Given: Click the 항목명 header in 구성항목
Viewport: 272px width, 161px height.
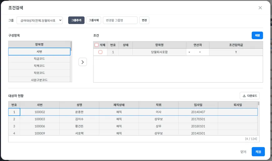Looking at the screenshot, I should (39, 45).
